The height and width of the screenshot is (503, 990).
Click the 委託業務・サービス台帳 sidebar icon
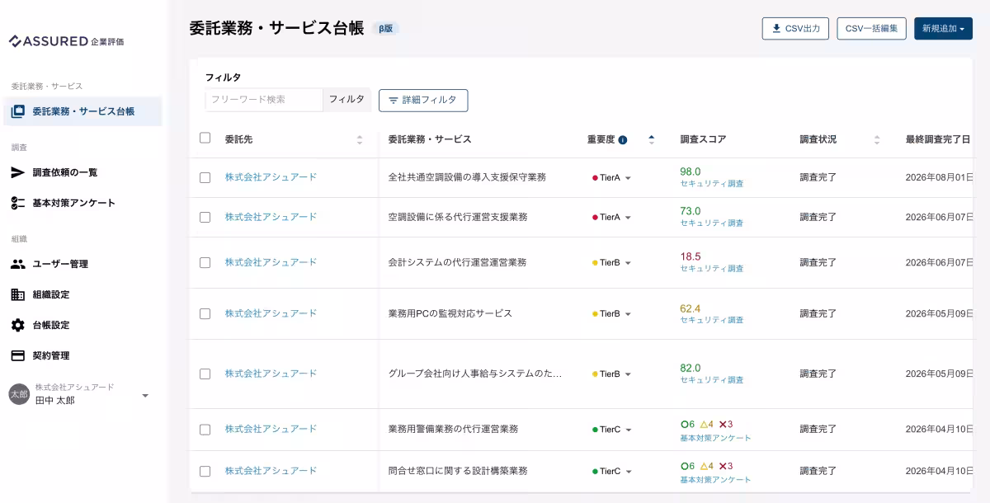(17, 111)
